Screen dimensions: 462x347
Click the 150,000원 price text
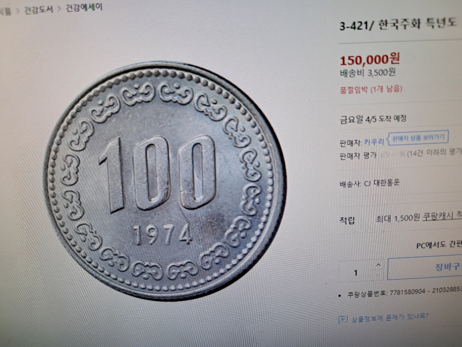[370, 59]
